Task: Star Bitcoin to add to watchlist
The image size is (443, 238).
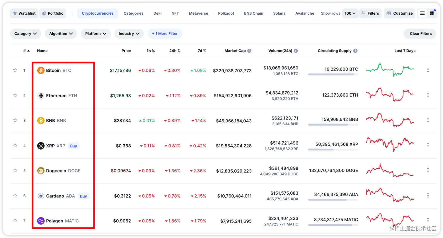Action: pos(15,70)
